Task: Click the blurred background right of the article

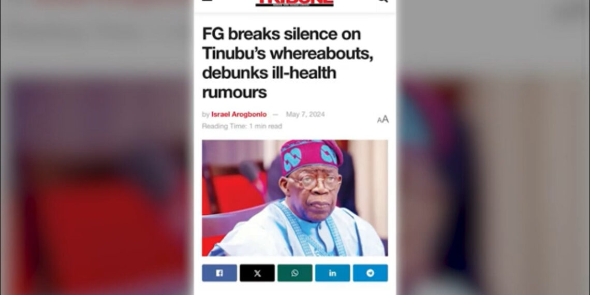Action: (x=493, y=148)
